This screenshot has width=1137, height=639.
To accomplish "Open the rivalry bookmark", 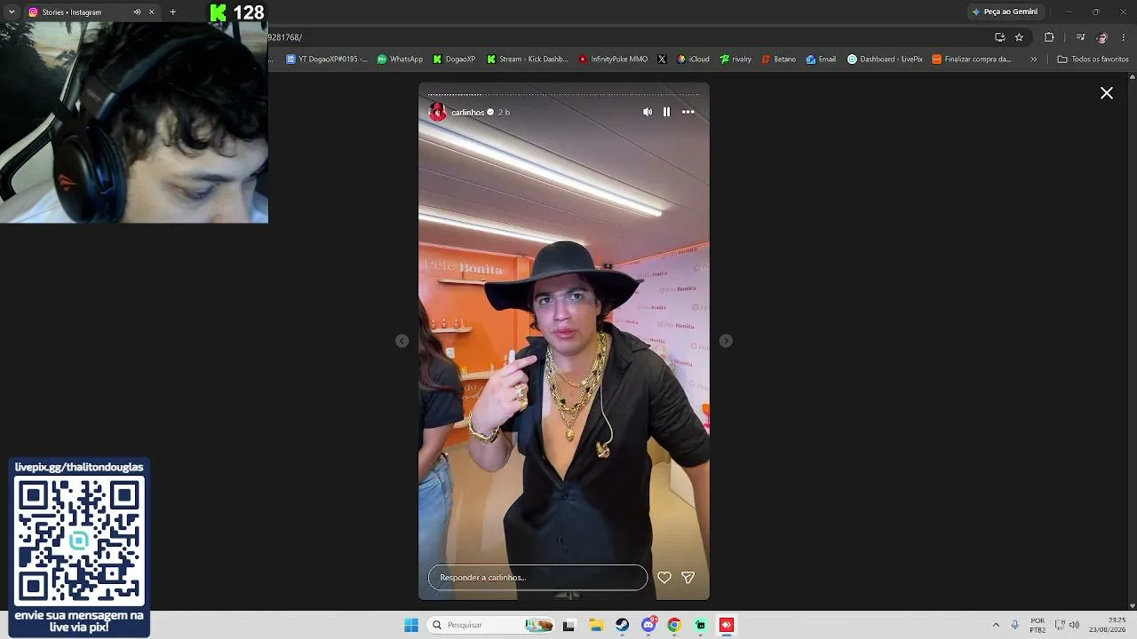I will click(735, 59).
